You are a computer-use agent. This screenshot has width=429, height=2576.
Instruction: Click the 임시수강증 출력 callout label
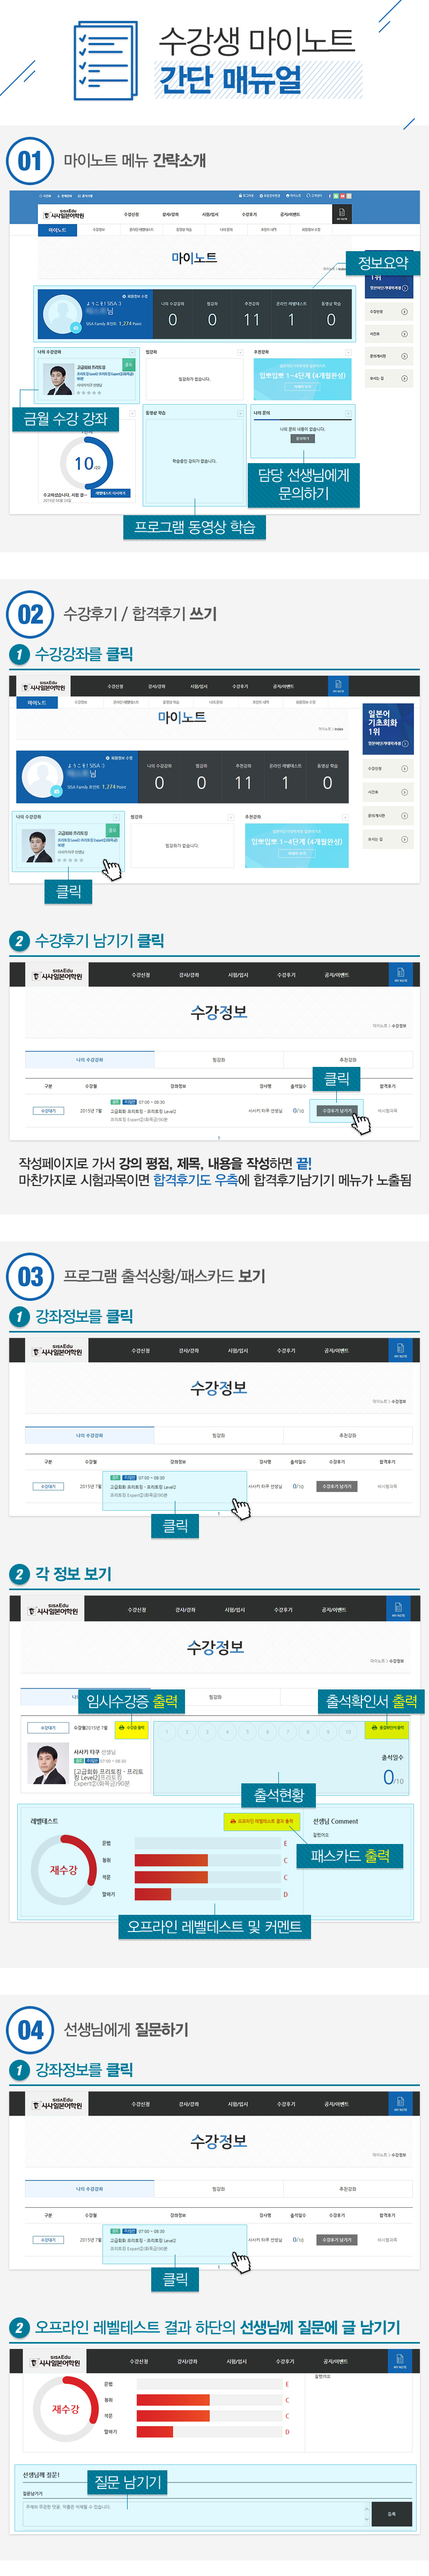(x=131, y=1700)
